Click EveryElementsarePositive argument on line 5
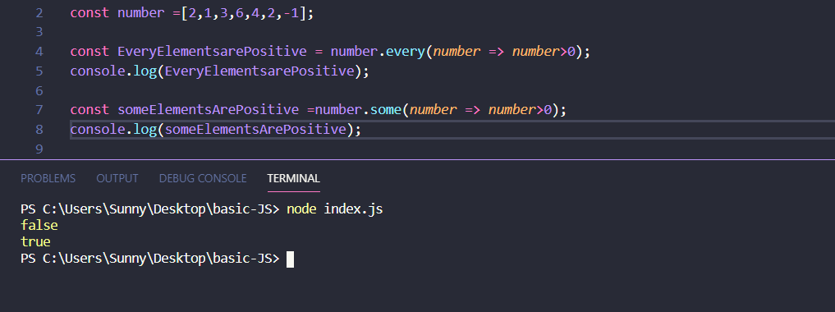 point(259,71)
